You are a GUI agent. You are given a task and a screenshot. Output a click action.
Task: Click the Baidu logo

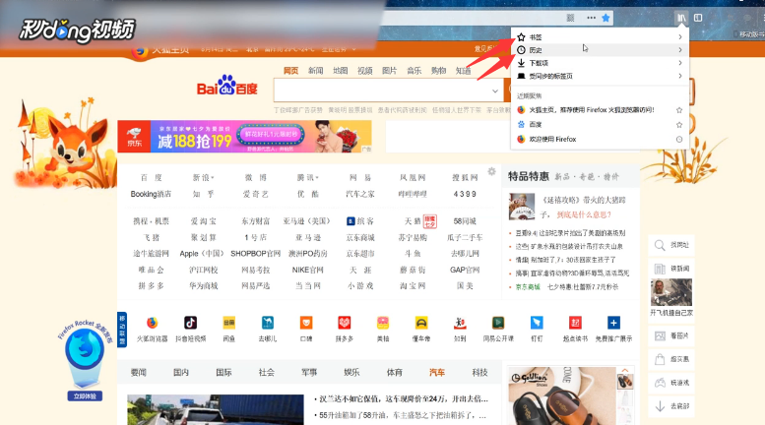tap(226, 86)
